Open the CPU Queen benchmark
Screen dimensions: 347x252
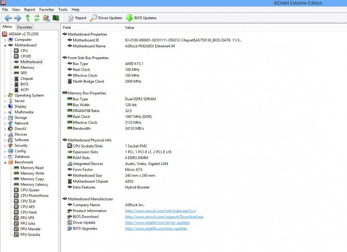click(30, 190)
